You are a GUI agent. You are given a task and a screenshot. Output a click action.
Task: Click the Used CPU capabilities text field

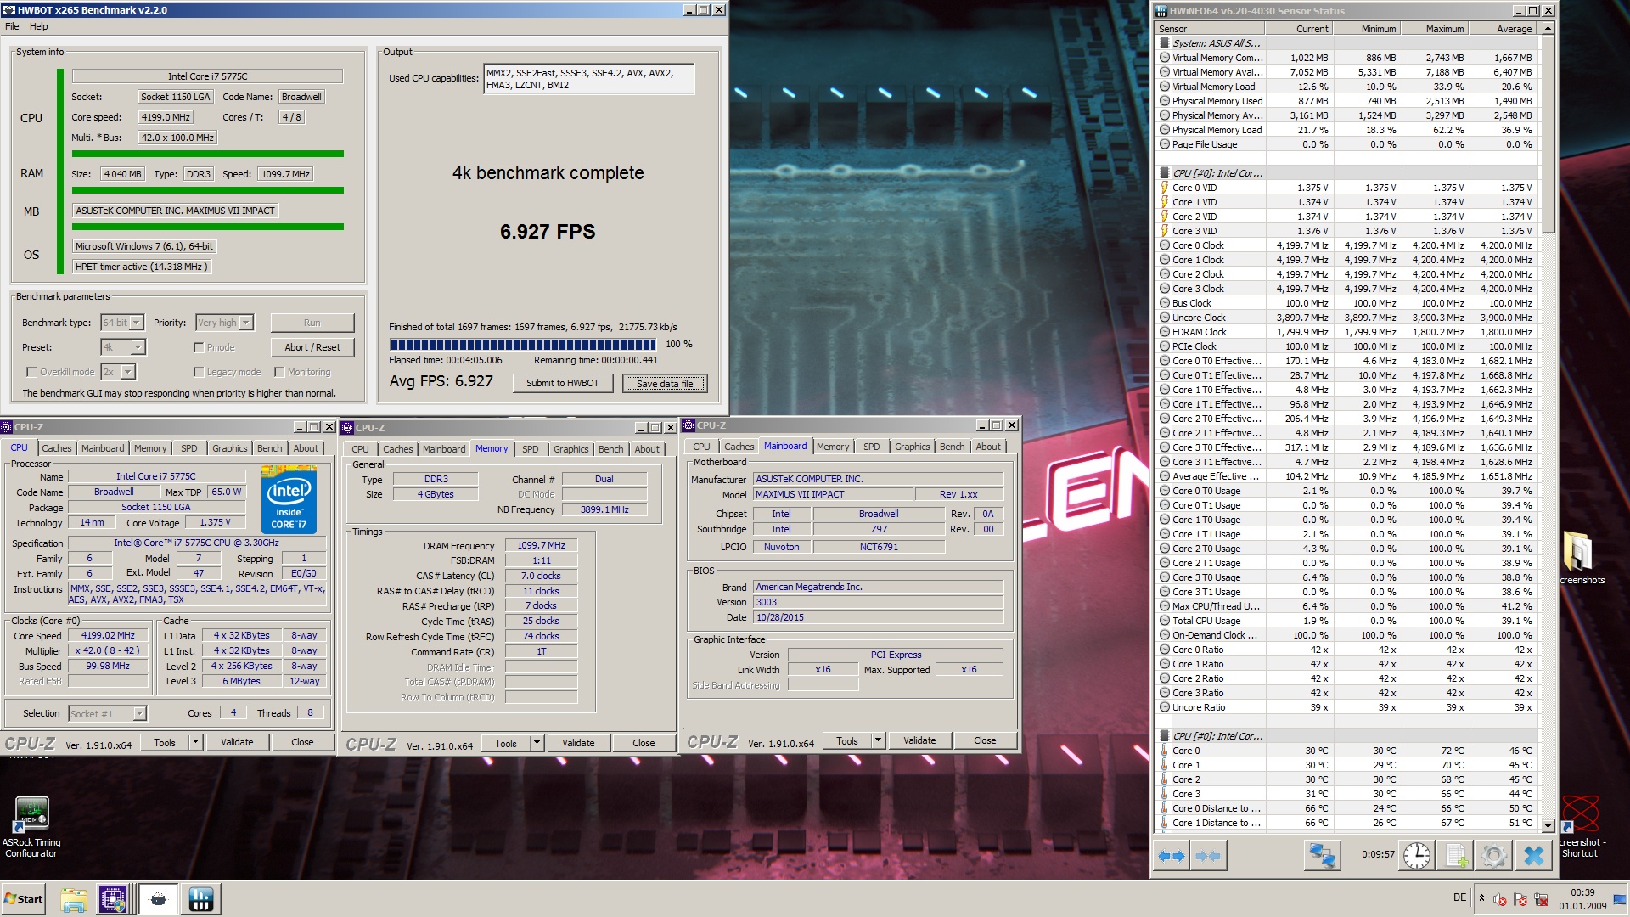click(x=588, y=79)
